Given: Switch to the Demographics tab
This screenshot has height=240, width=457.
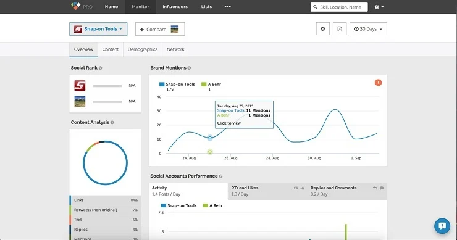Looking at the screenshot, I should coord(143,49).
